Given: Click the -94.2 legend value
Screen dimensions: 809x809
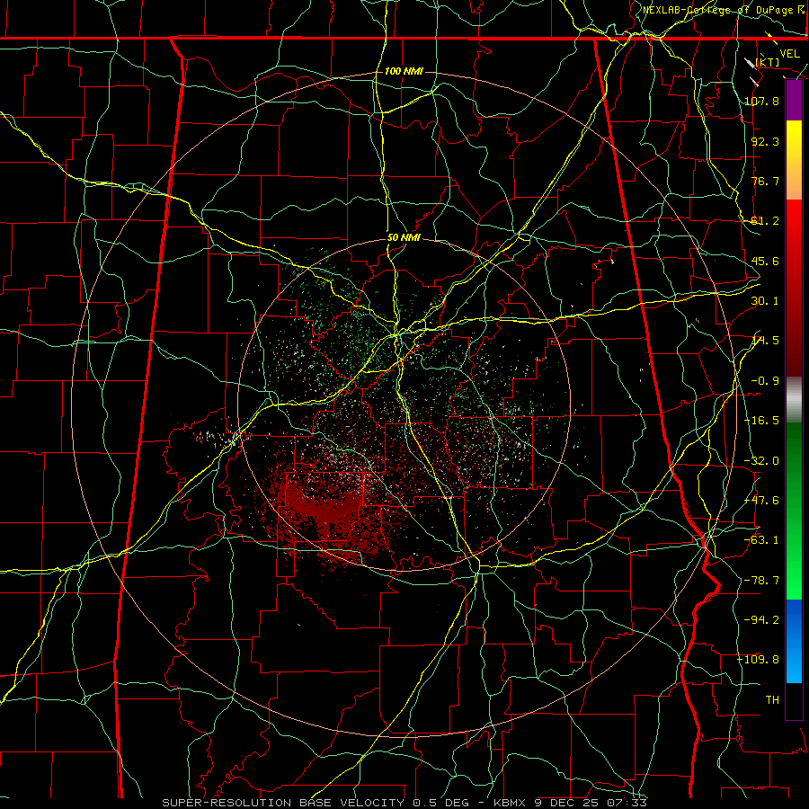Looking at the screenshot, I should 761,619.
